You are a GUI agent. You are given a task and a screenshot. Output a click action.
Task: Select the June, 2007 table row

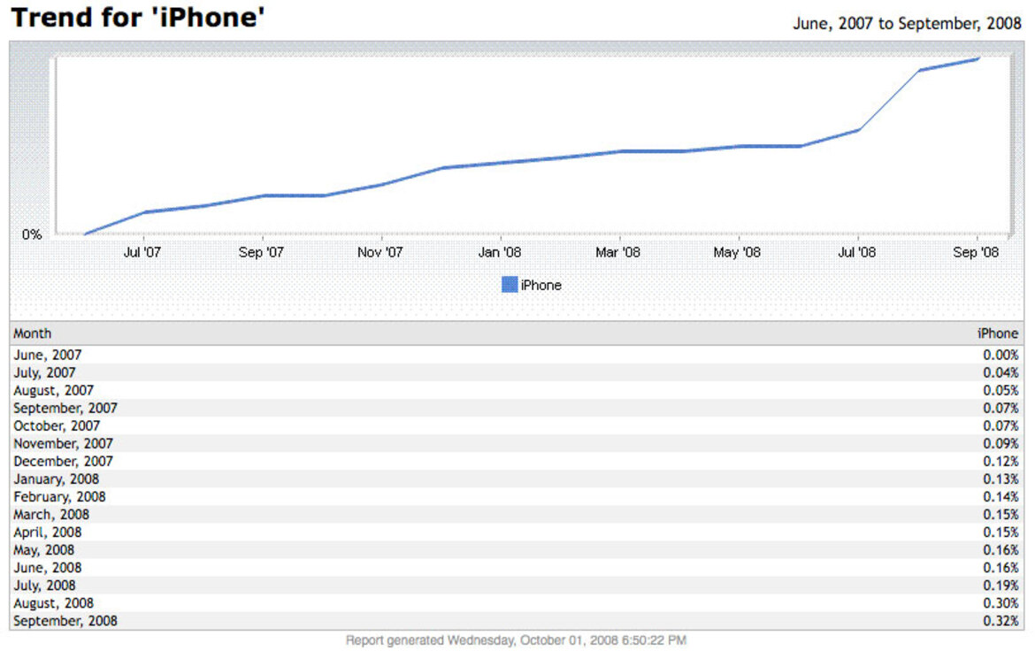517,355
